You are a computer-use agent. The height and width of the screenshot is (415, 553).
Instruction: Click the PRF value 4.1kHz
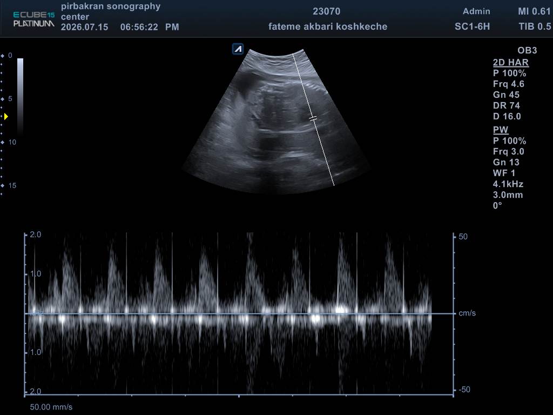(508, 184)
